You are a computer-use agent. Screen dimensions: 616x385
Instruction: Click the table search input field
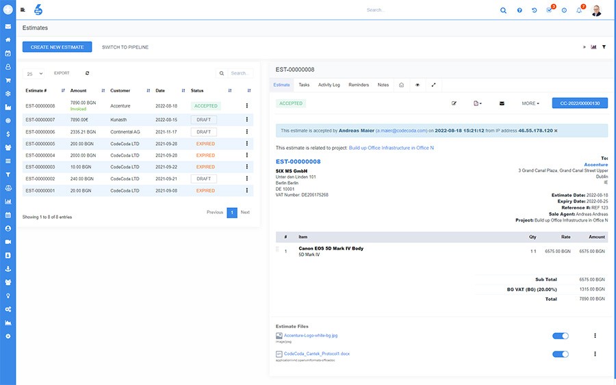click(x=240, y=73)
